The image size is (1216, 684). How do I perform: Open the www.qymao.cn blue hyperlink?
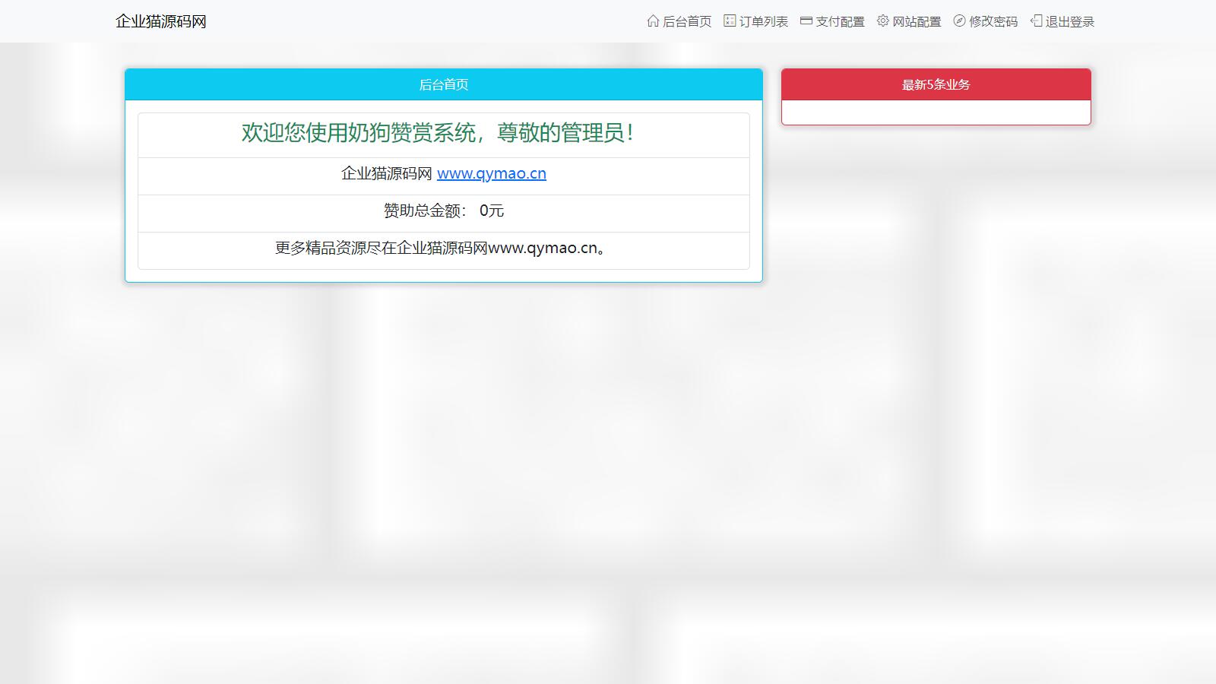tap(492, 173)
